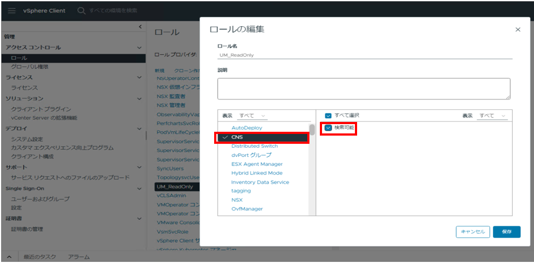Screen dimensions: 534x263
Task: Open the category 表示 dropdown
Action: [x=252, y=116]
